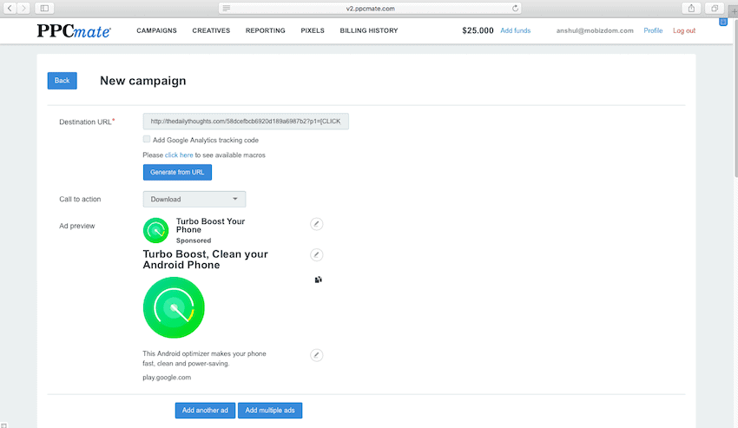Toggle the Safari sidebar icon

44,8
